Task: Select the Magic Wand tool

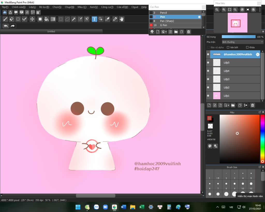Action: 74,19
